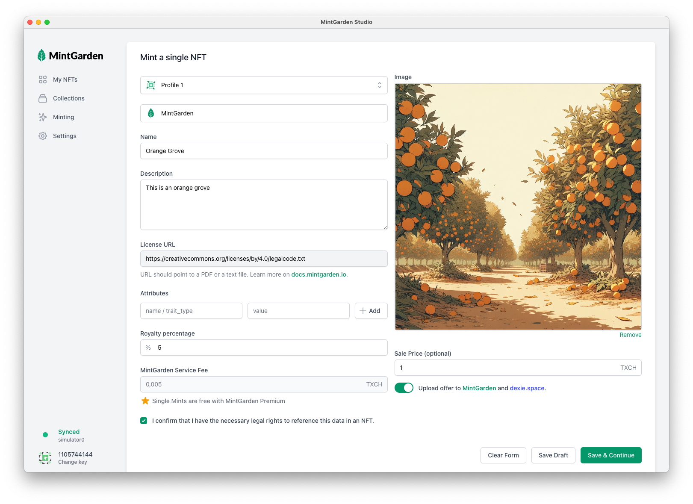Click the MintGarden leaf logo in sidebar
Screen dimensions: 693x504
41,56
